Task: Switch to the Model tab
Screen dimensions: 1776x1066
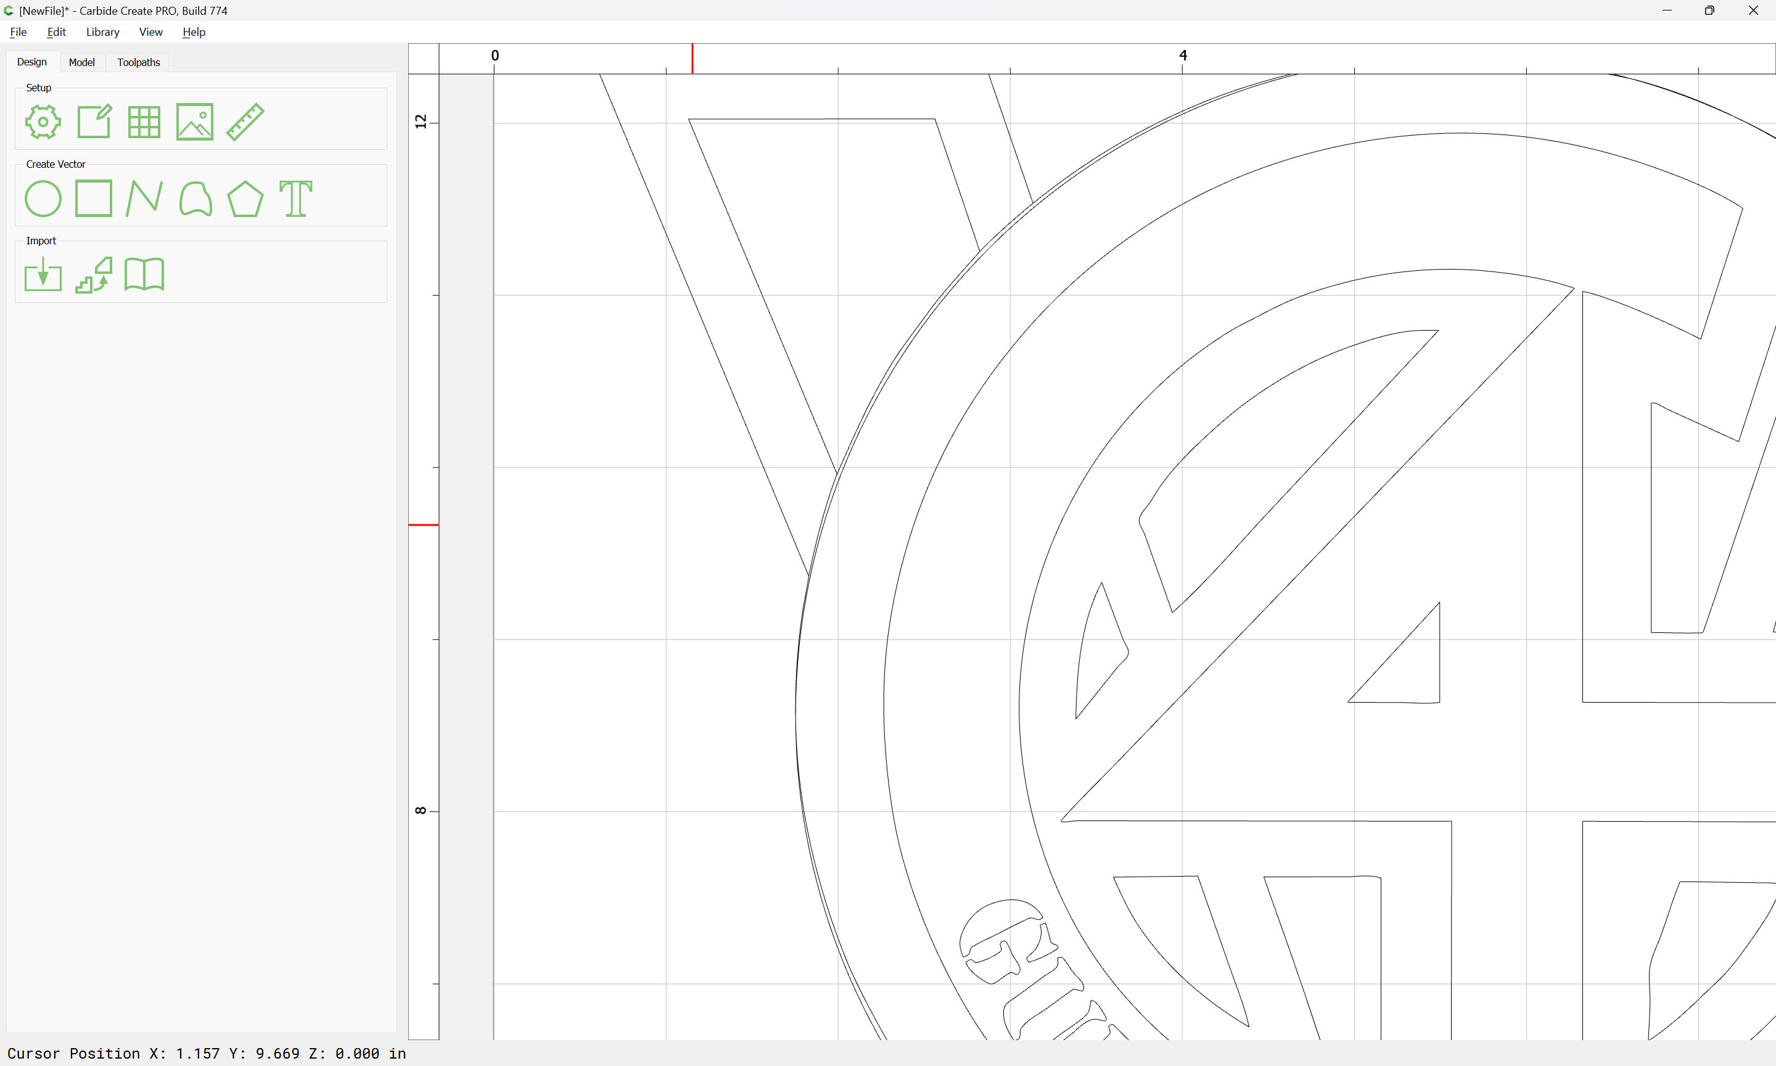Action: [82, 62]
